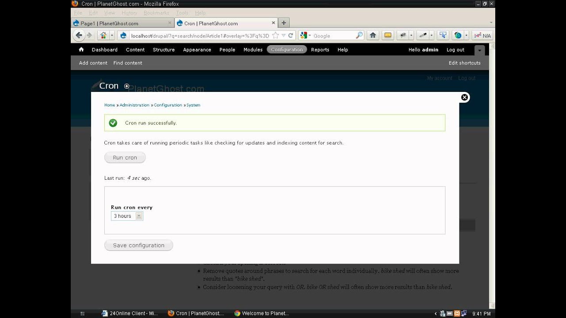Image resolution: width=566 pixels, height=318 pixels.
Task: Close the Cron overlay with the X icon
Action: [x=464, y=98]
